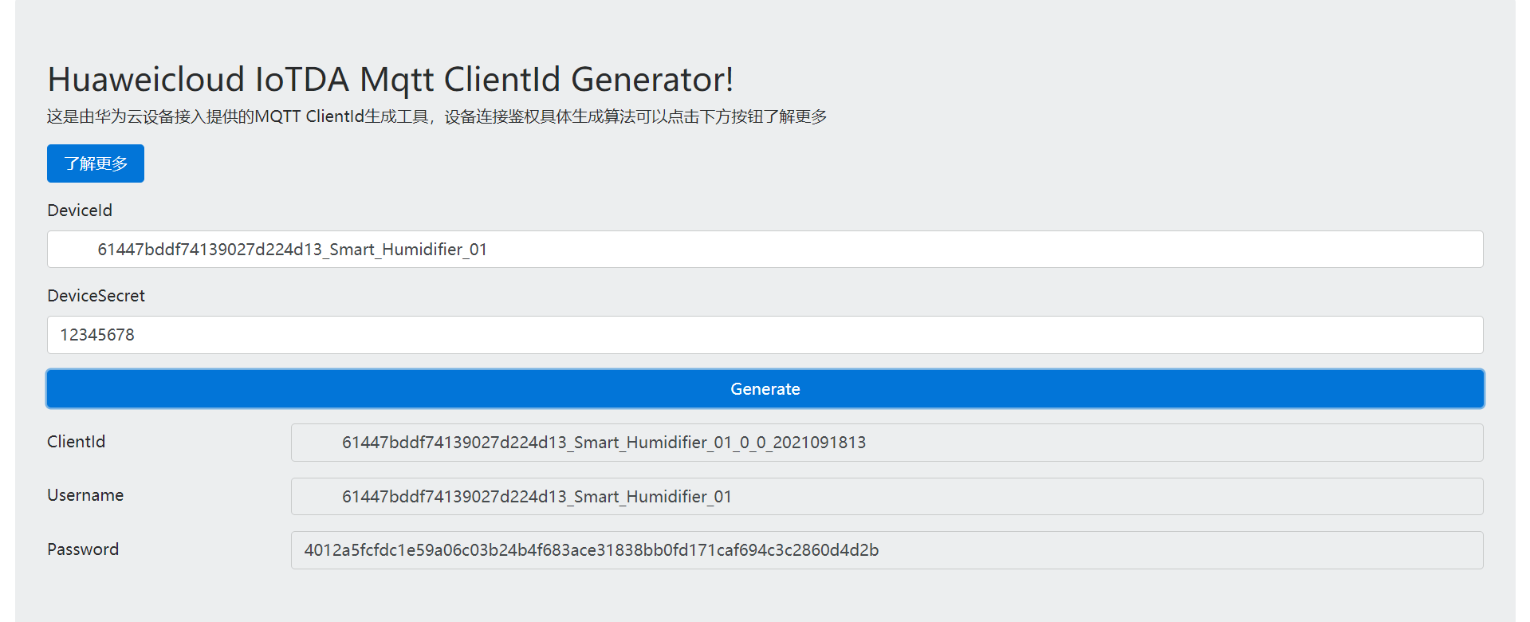Select the Password hash output field
This screenshot has height=622, width=1530.
click(x=886, y=550)
